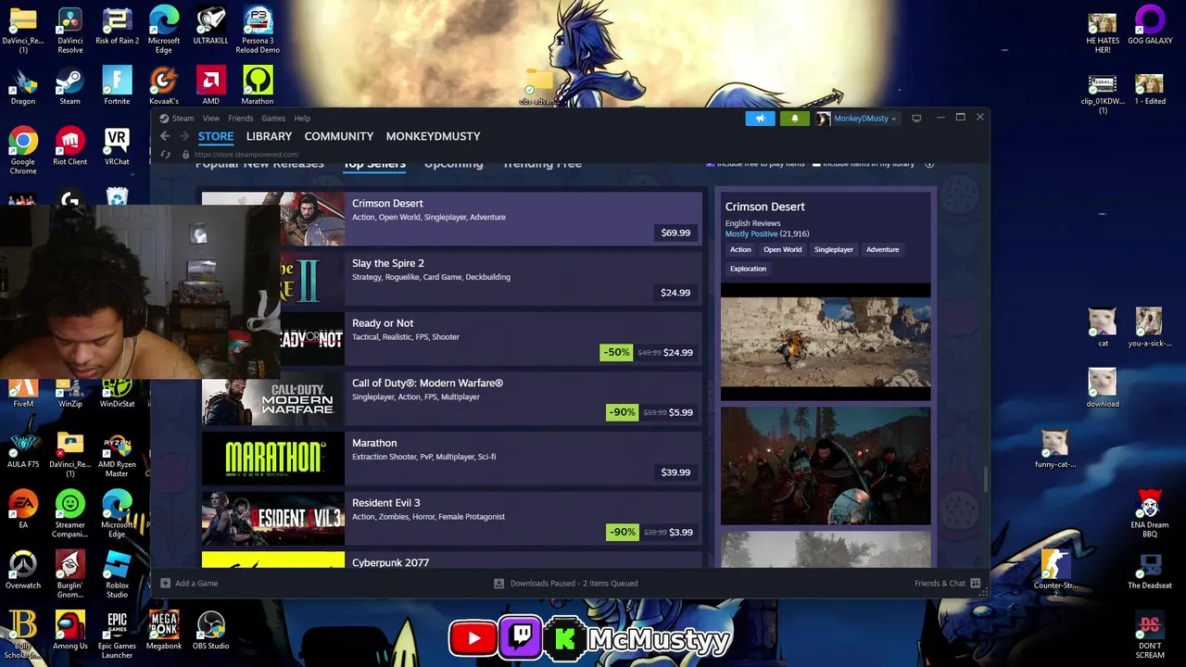Open Call of Duty: Modern Warfare listing

point(452,398)
